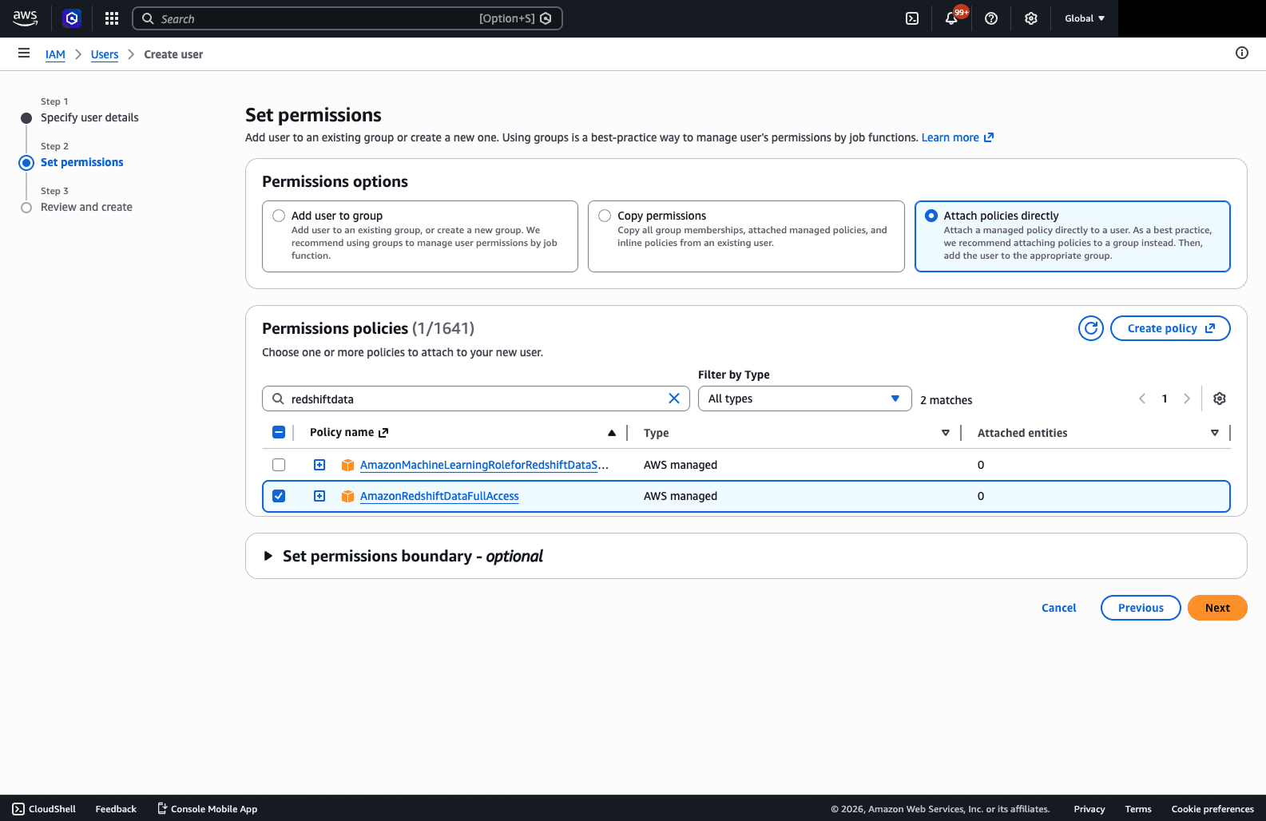Uncheck the AmazonRedshiftDataFullAccess policy checkbox
This screenshot has width=1266, height=821.
coord(279,496)
